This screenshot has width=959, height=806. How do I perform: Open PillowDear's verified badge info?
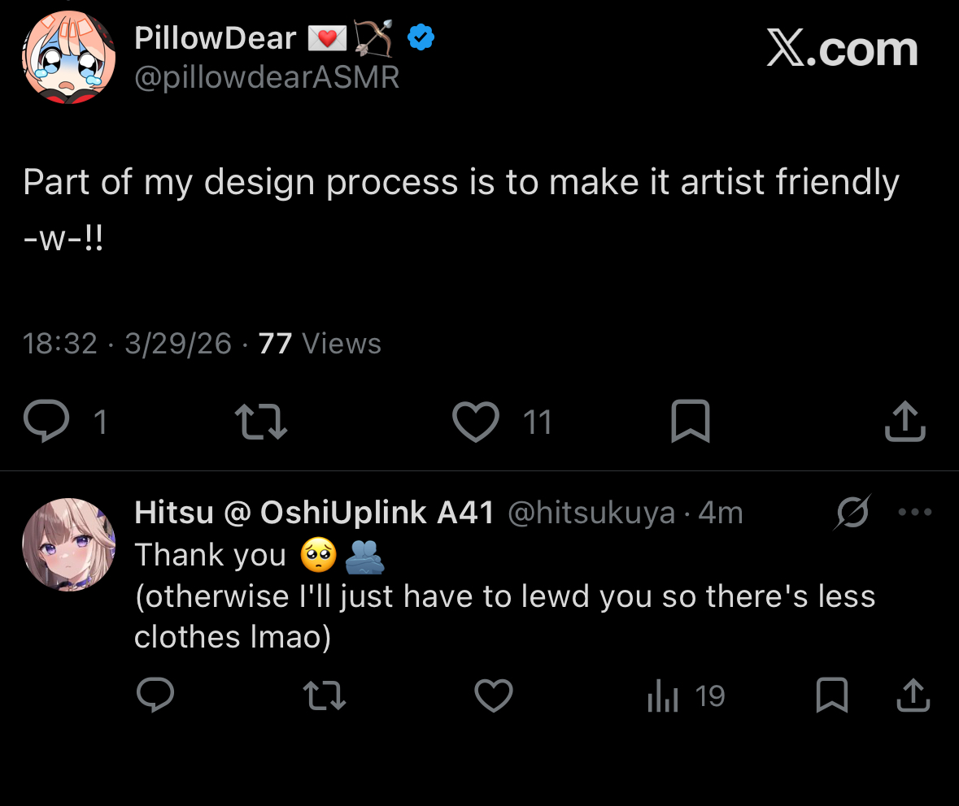point(421,37)
